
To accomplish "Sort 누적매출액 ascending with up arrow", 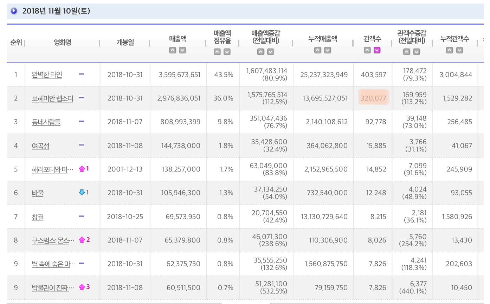I will tap(318, 50).
